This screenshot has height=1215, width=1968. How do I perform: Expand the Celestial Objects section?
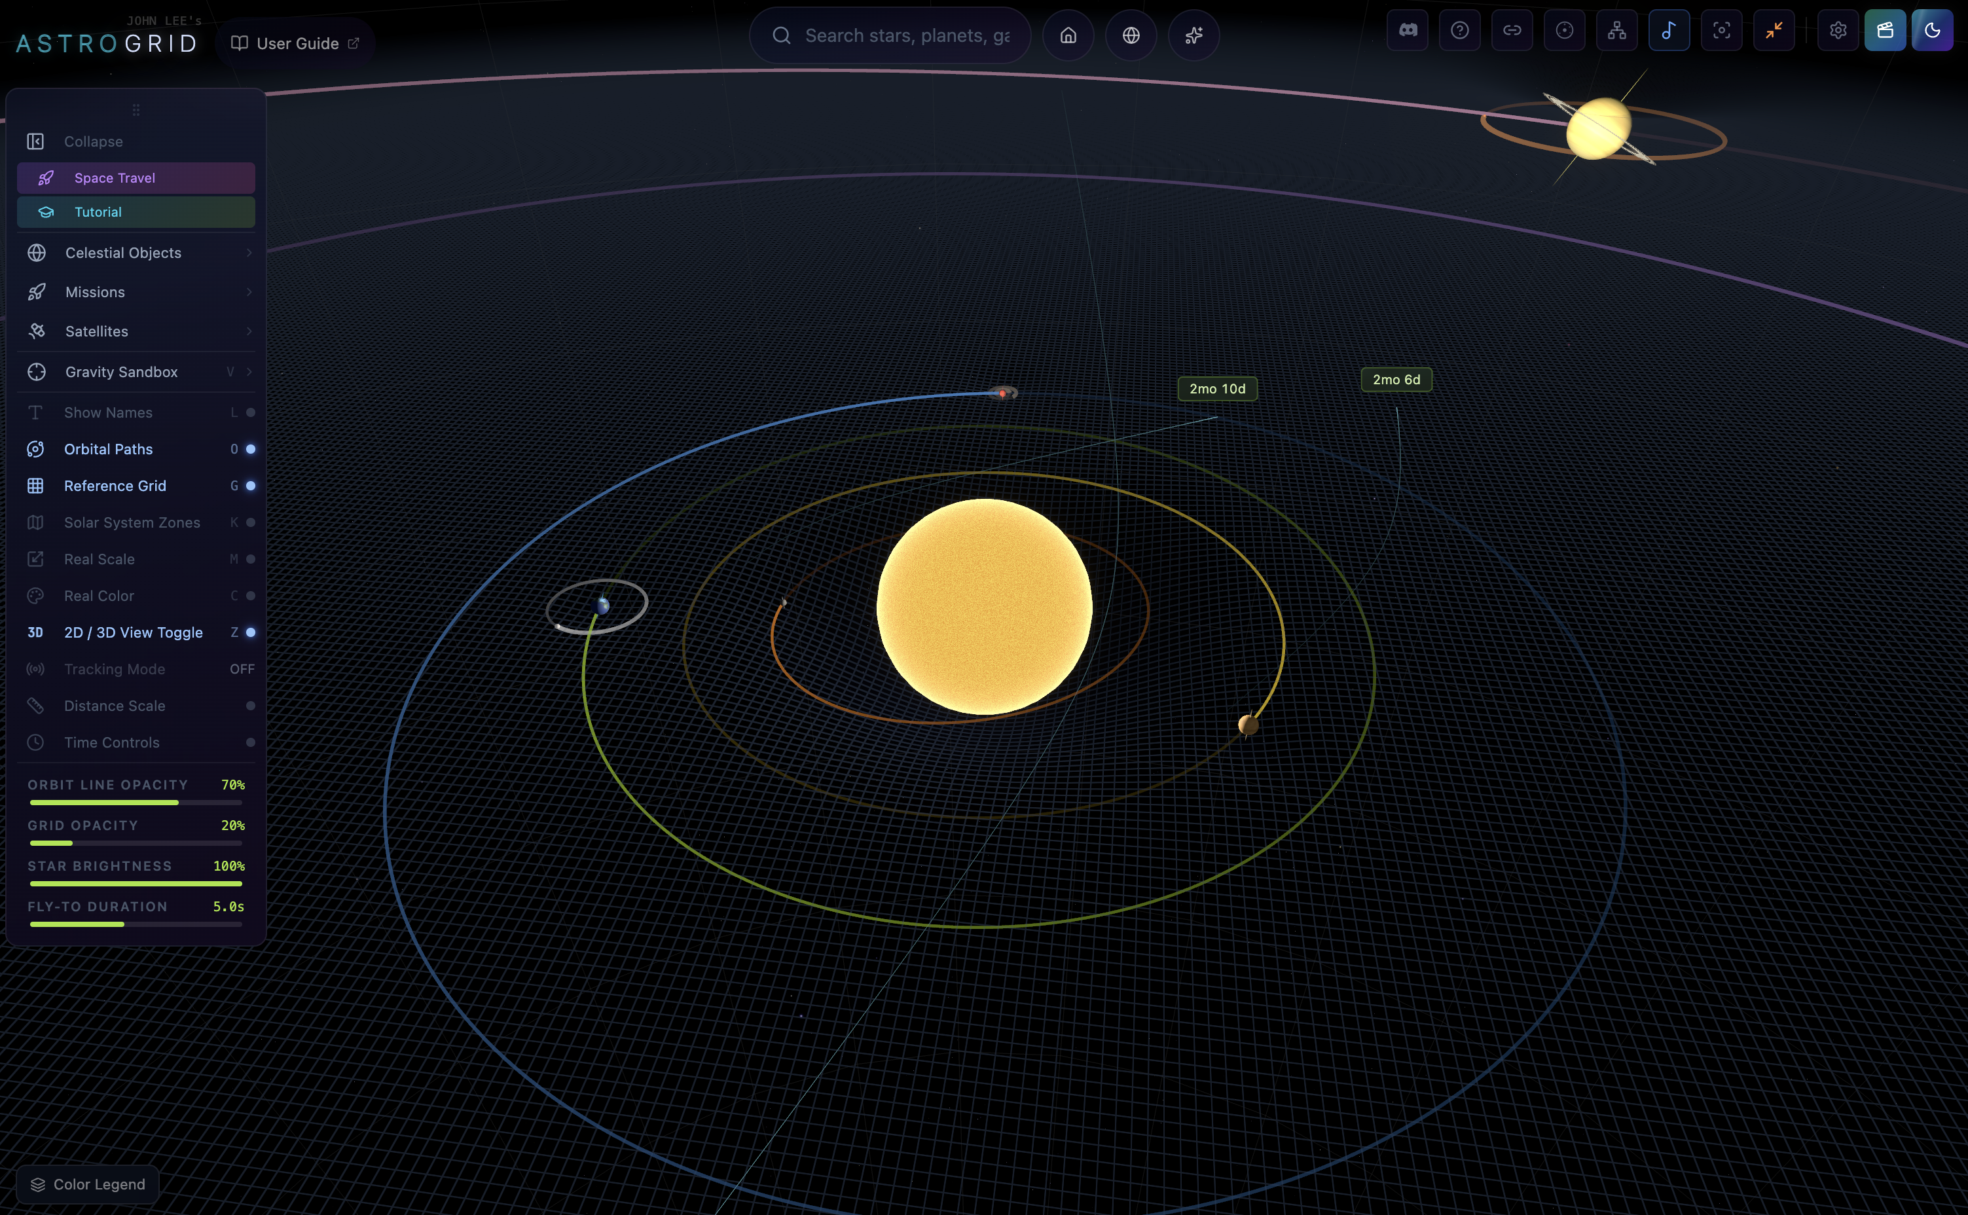pos(123,252)
